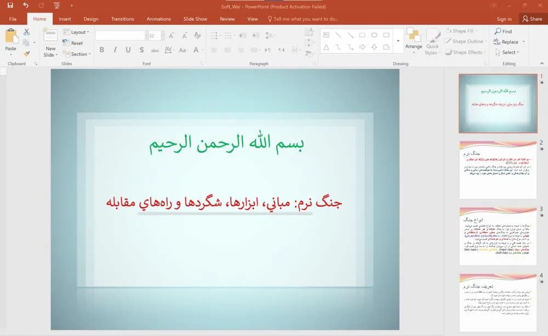This screenshot has height=336, width=548.
Task: Add a New Slide via its icon
Action: pos(50,36)
